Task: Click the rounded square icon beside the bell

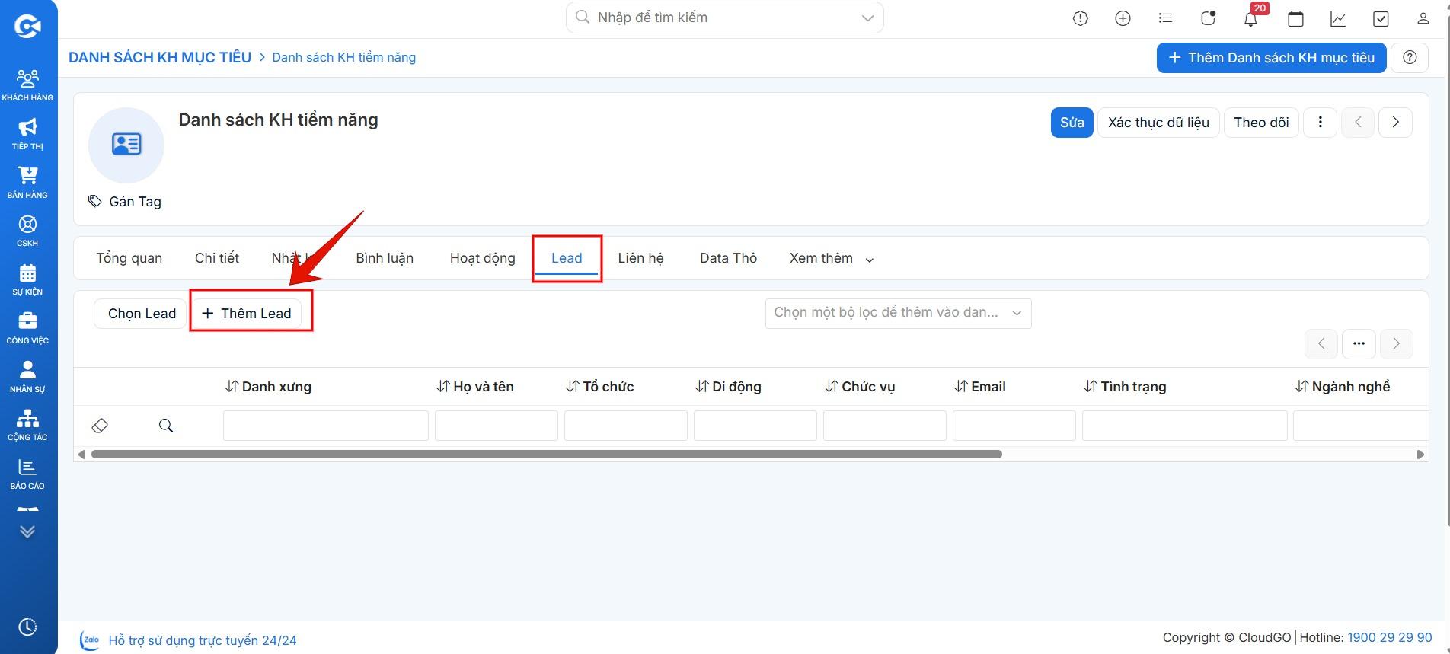Action: pyautogui.click(x=1208, y=18)
